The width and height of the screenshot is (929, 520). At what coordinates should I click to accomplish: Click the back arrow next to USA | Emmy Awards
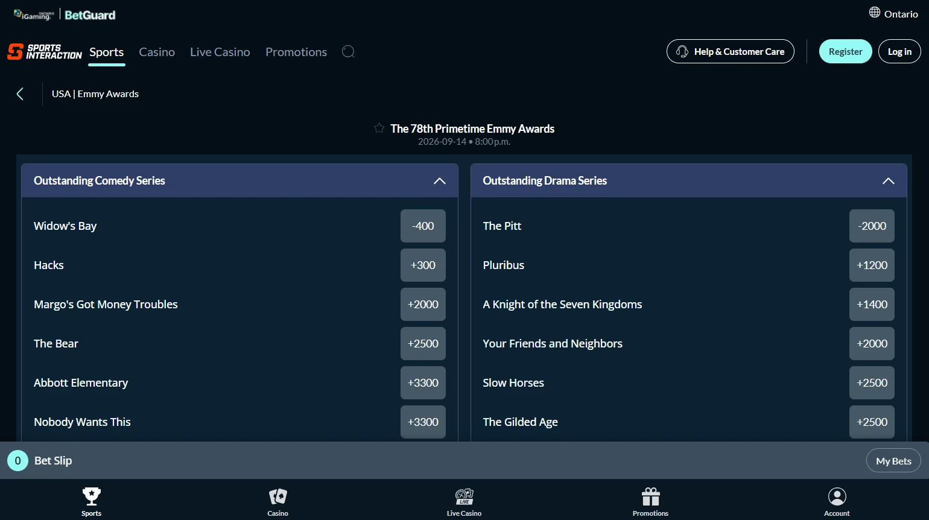click(x=20, y=94)
